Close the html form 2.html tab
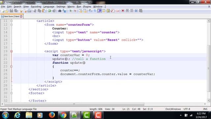 point(21,16)
